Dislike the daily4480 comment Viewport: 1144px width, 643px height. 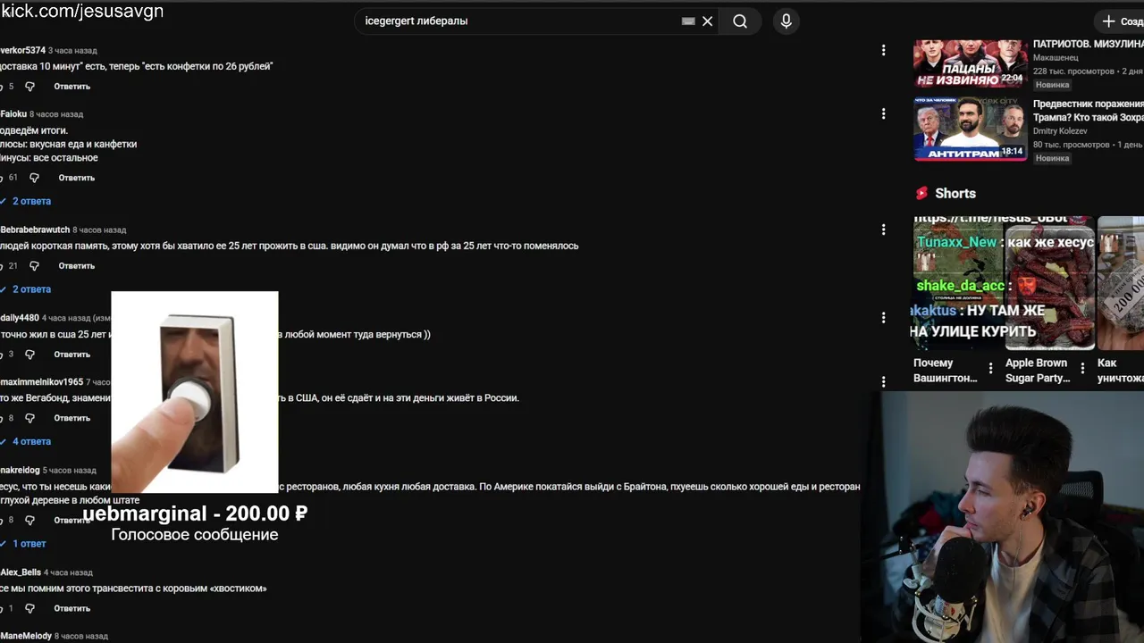pyautogui.click(x=29, y=355)
